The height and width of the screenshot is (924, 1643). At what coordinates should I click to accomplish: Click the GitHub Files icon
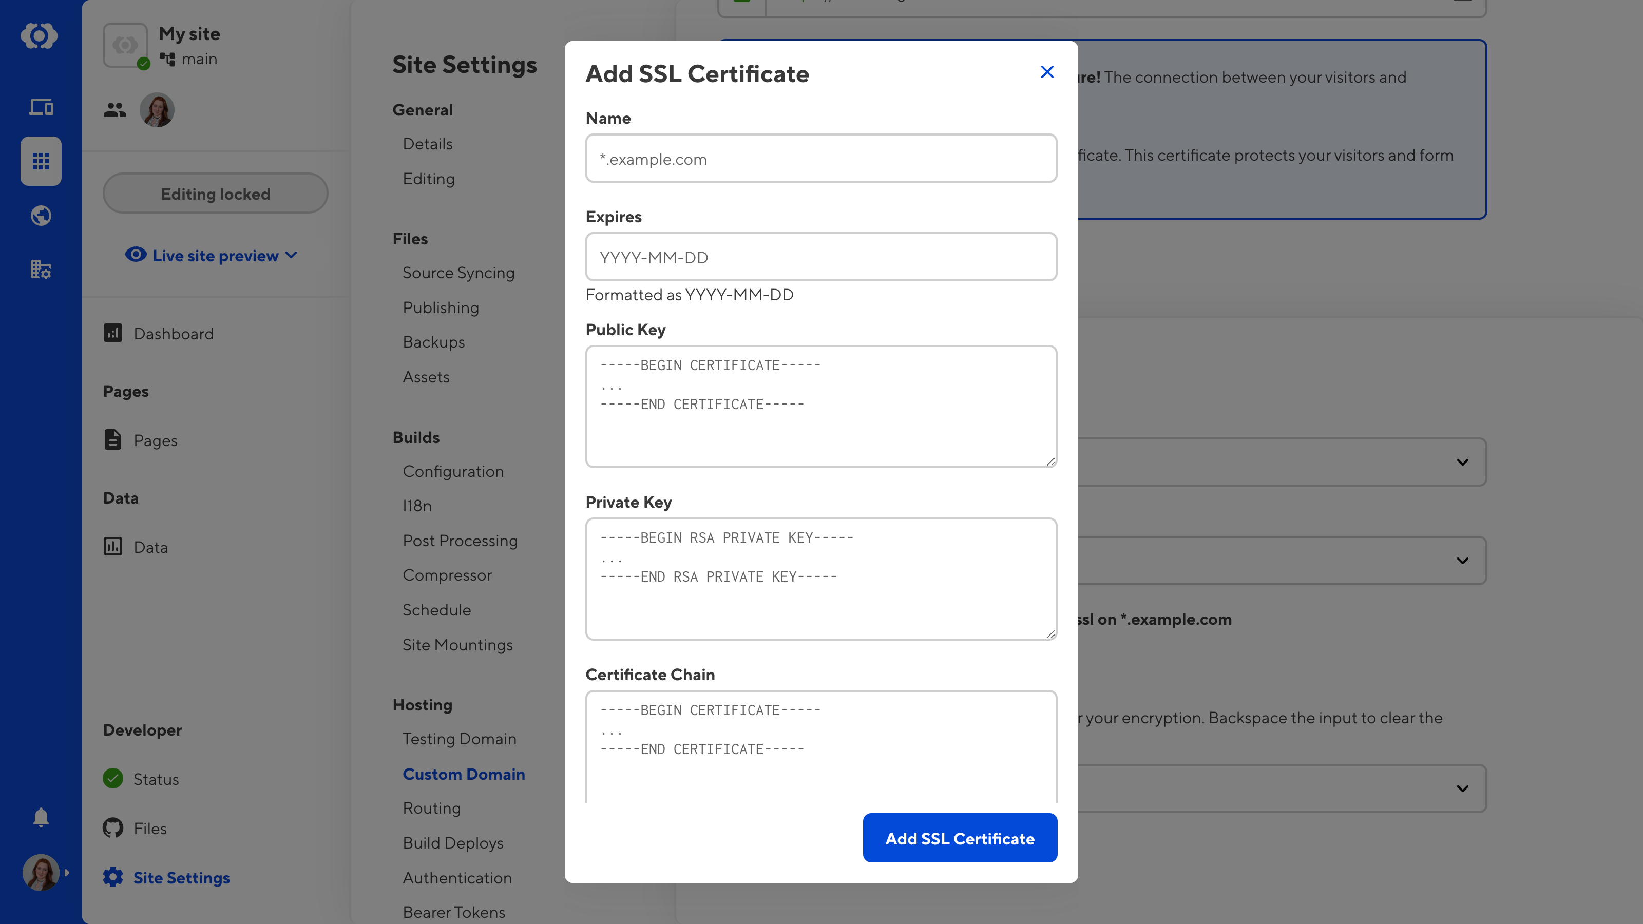point(113,827)
